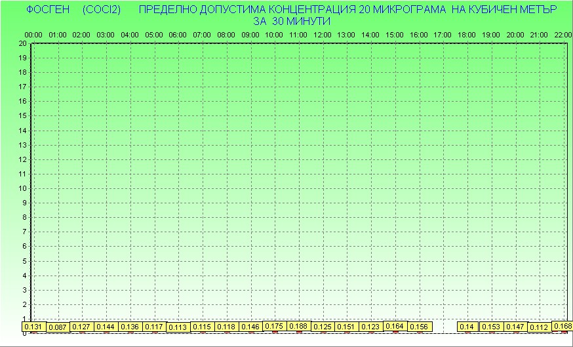Click the 00:00 time axis label
Screen dimensions: 573x347
33,34
